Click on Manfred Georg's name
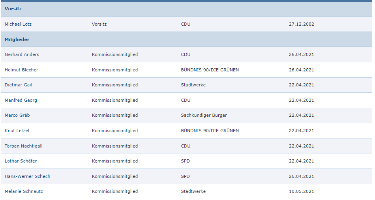This screenshot has height=200, width=375. point(21,100)
